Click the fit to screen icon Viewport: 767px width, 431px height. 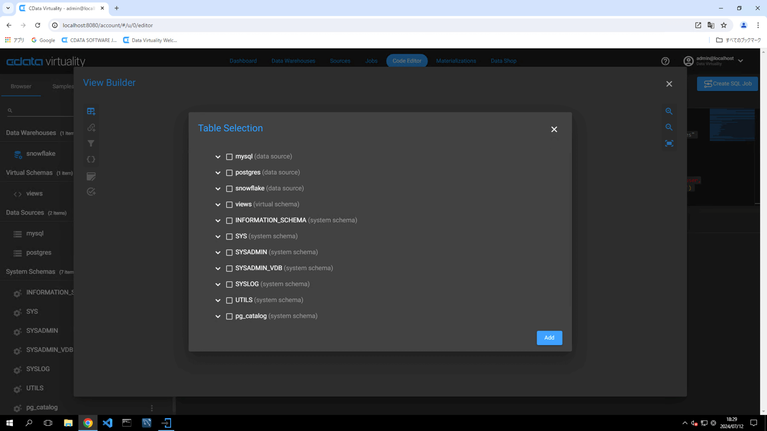[669, 143]
